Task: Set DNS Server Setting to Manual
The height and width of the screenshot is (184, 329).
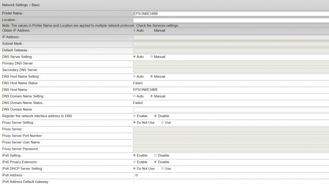Action: pos(151,57)
